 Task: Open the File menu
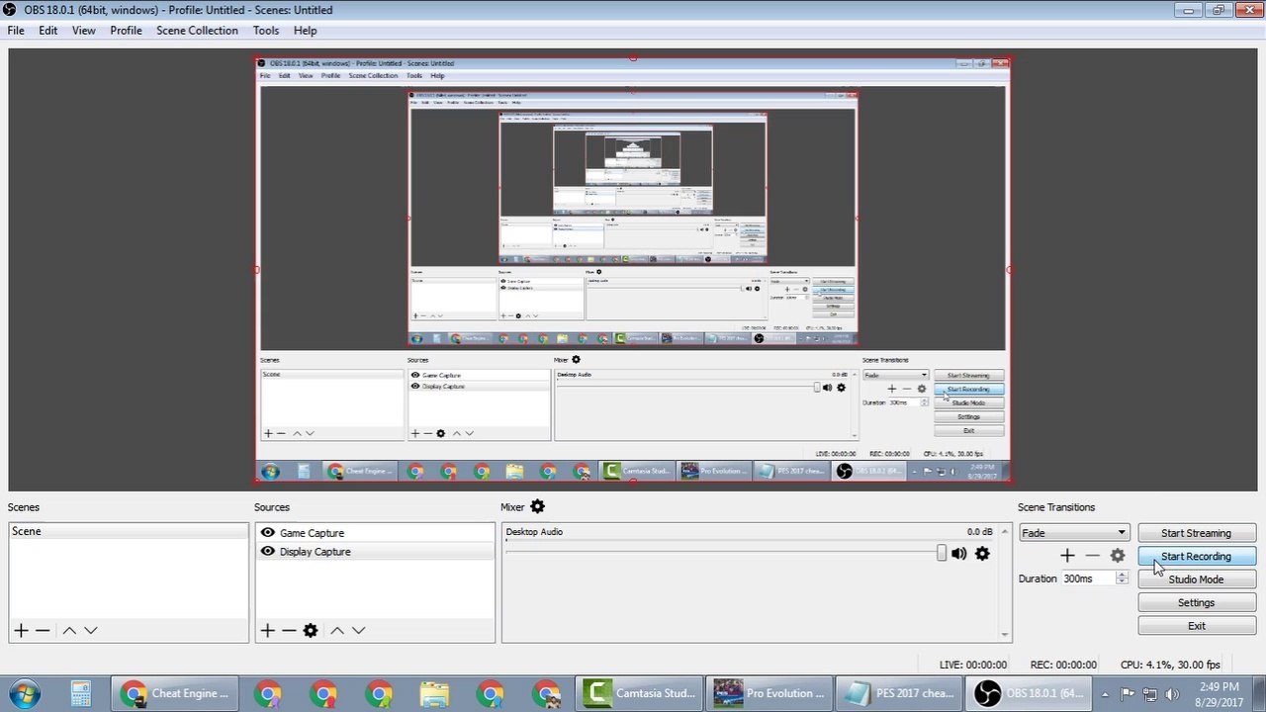pos(16,31)
